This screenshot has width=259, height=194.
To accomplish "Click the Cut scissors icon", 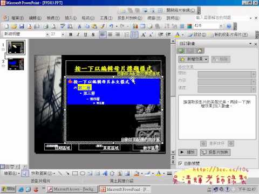I will [79, 26].
